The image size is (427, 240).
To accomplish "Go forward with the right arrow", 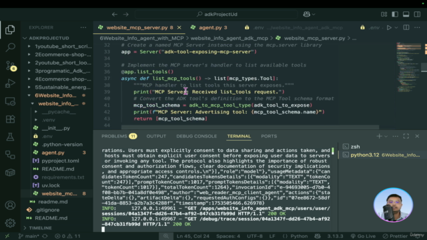I will click(x=126, y=14).
